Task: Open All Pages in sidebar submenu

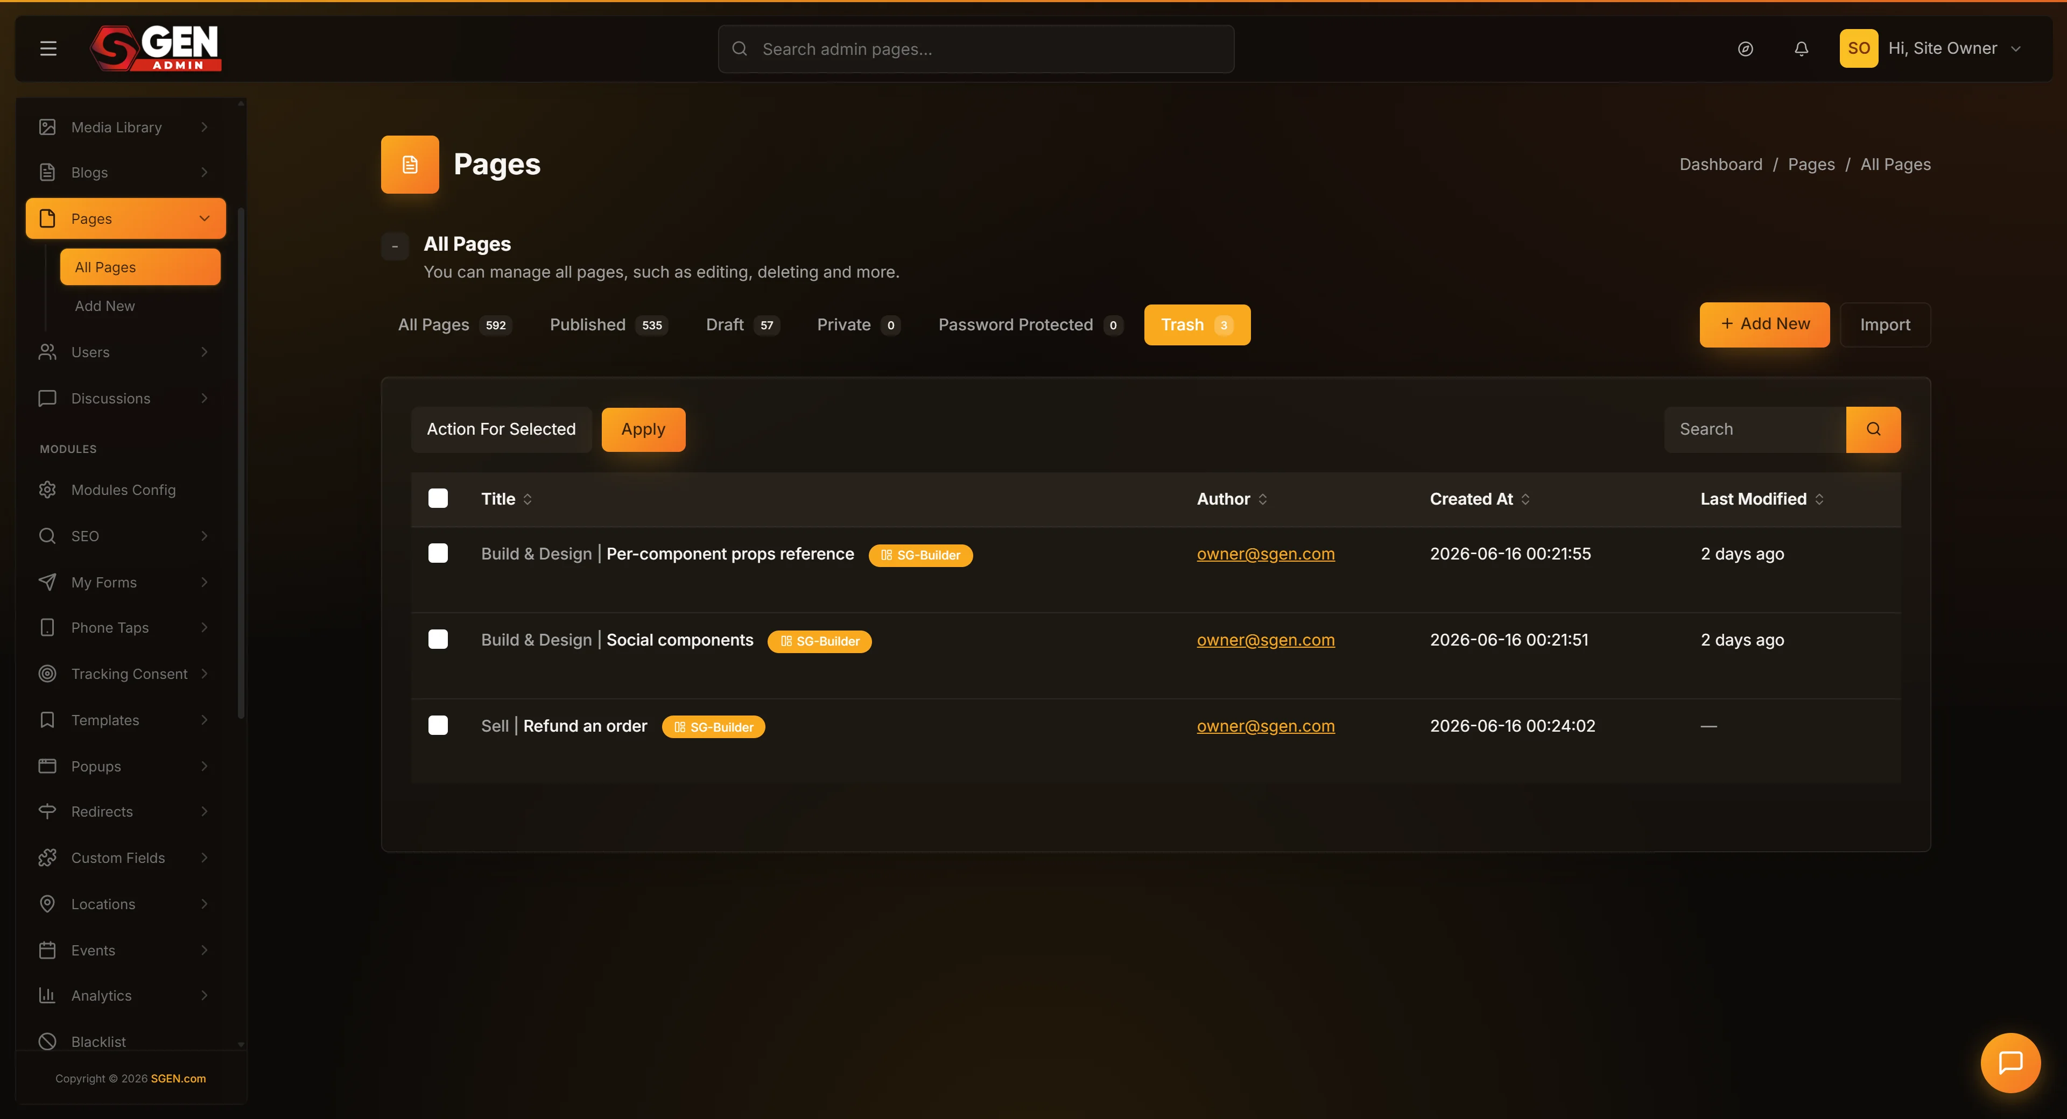Action: click(140, 267)
